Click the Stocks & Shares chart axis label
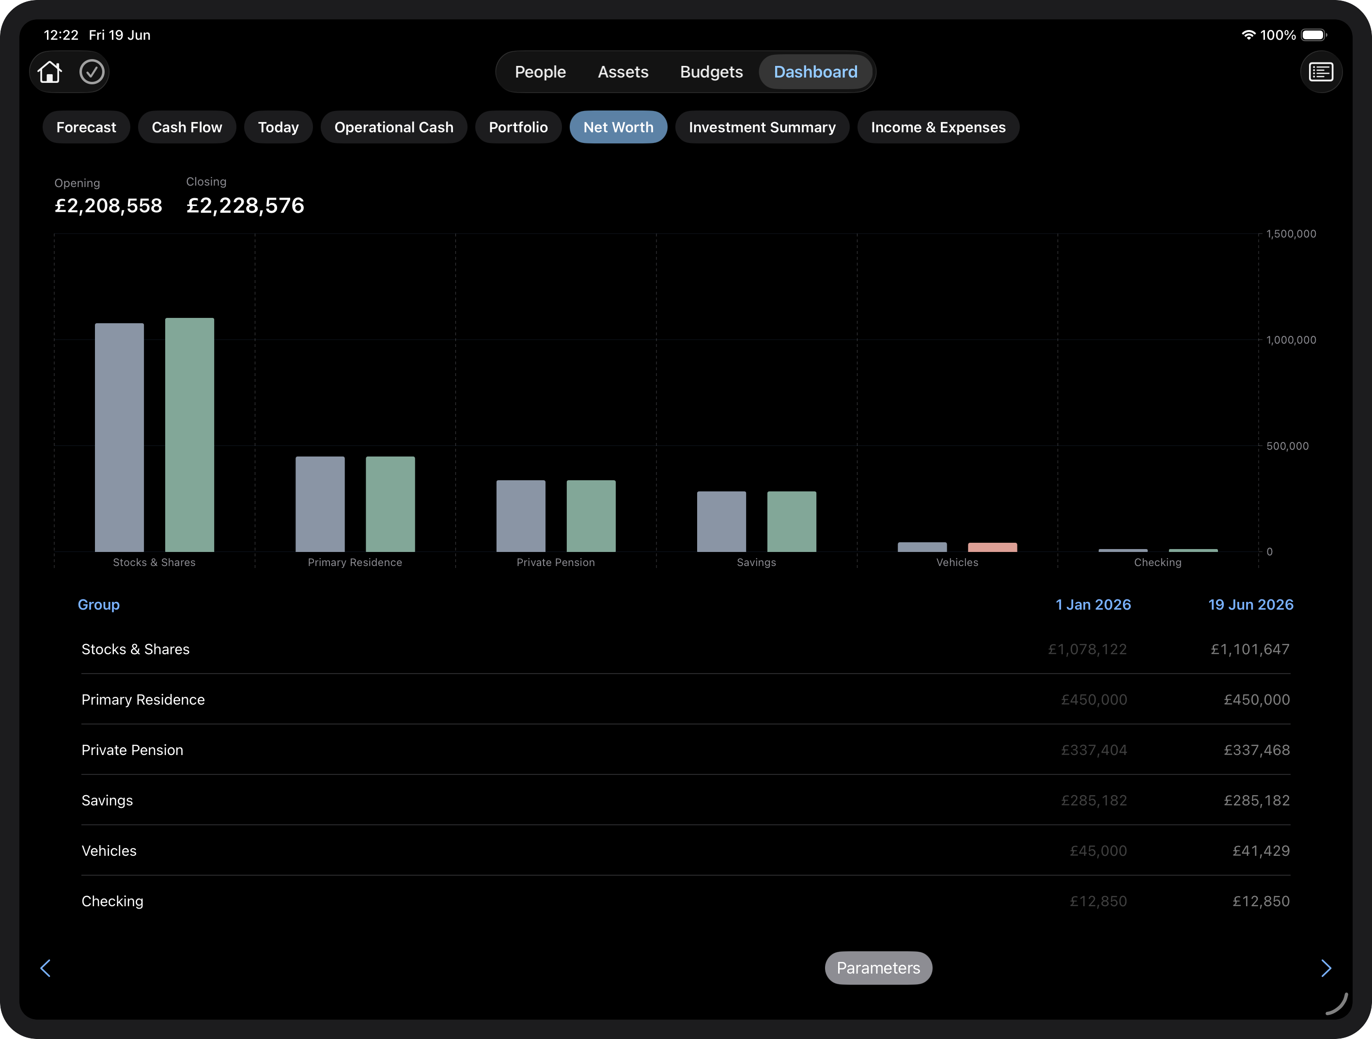 pyautogui.click(x=154, y=563)
